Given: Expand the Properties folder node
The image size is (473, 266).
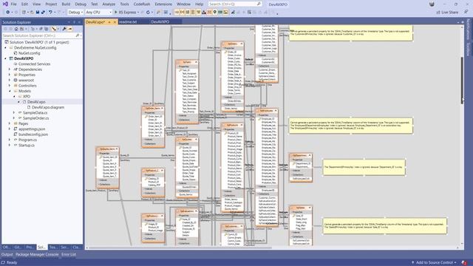Looking at the screenshot, I should [10, 75].
